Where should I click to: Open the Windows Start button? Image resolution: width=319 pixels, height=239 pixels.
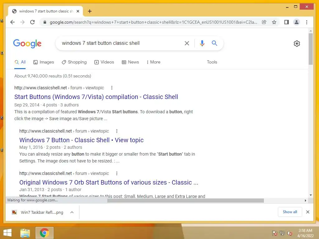(x=7, y=233)
